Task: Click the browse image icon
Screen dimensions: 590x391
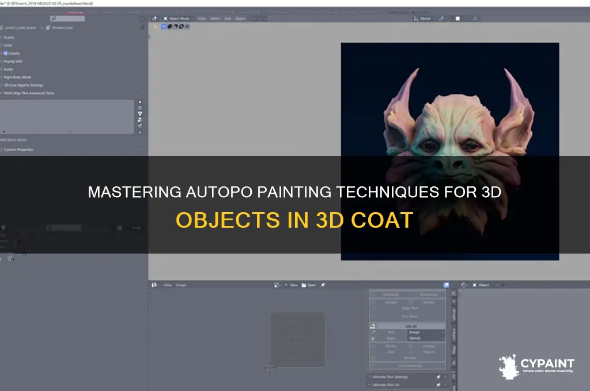Action: [x=277, y=285]
